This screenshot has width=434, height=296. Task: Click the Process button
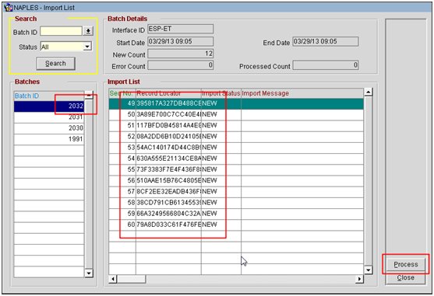(405, 264)
